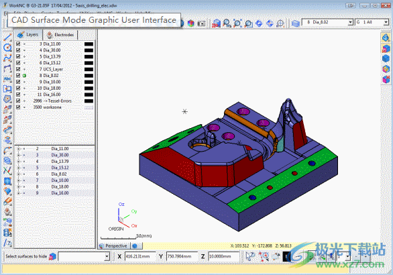
Task: Click the layers stack icon
Action: [x=296, y=23]
